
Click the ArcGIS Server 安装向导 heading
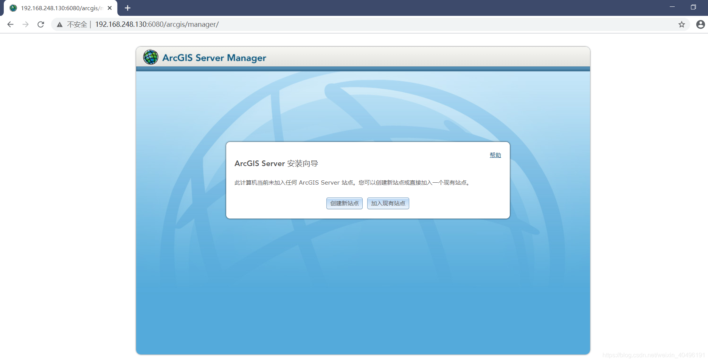[x=276, y=163]
